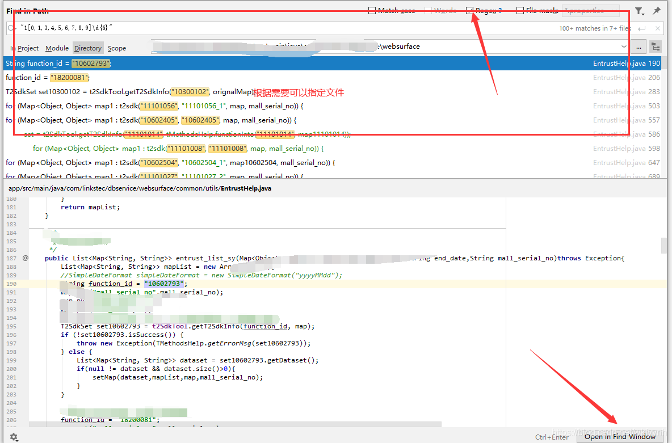This screenshot has height=443, width=672.
Task: Click the SimpleDateFormat comment on line 189
Action: 201,275
